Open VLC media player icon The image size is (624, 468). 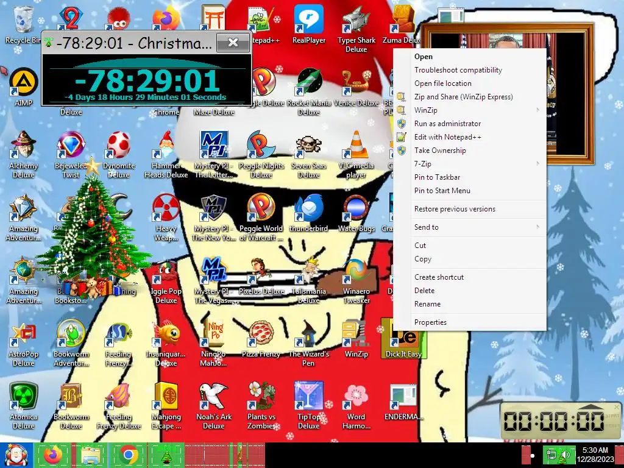(x=356, y=154)
